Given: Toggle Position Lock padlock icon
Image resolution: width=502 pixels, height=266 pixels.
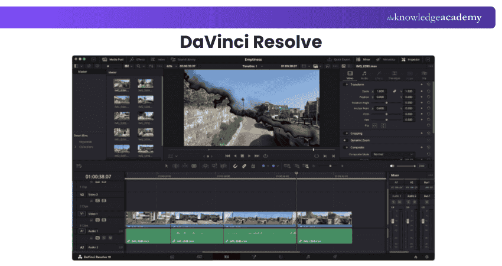Looking at the screenshot, I should 253,166.
